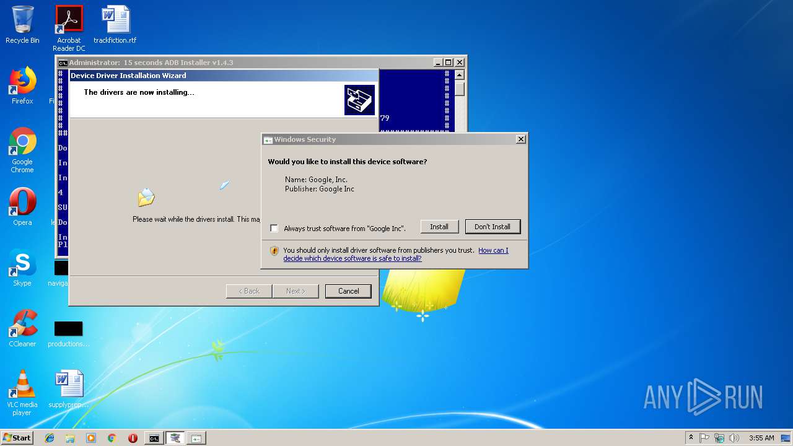This screenshot has height=446, width=793.
Task: Switch to driver wizard taskbar item
Action: coord(175,438)
